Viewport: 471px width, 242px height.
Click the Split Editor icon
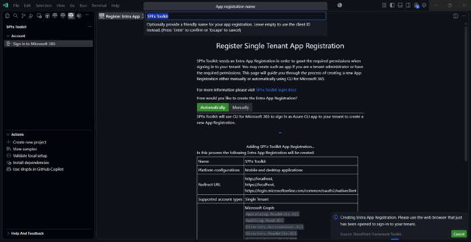click(x=456, y=16)
